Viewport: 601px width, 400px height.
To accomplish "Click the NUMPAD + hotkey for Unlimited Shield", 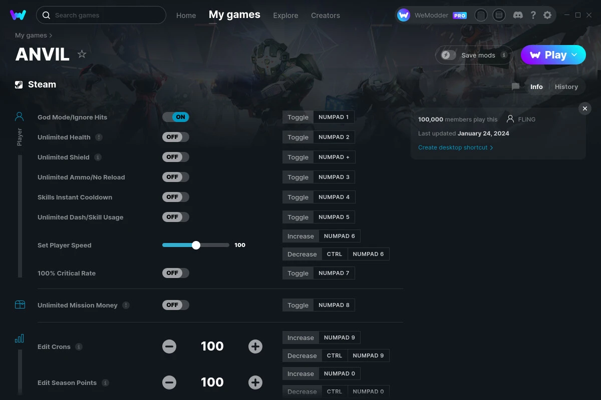I will point(334,157).
